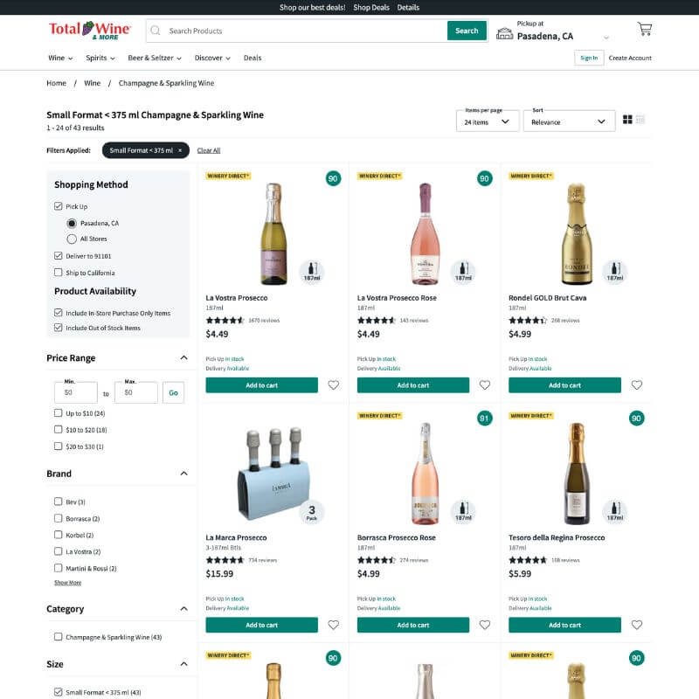Add La Vostra Prosecco Rose to cart
Image resolution: width=699 pixels, height=699 pixels.
pyautogui.click(x=412, y=385)
